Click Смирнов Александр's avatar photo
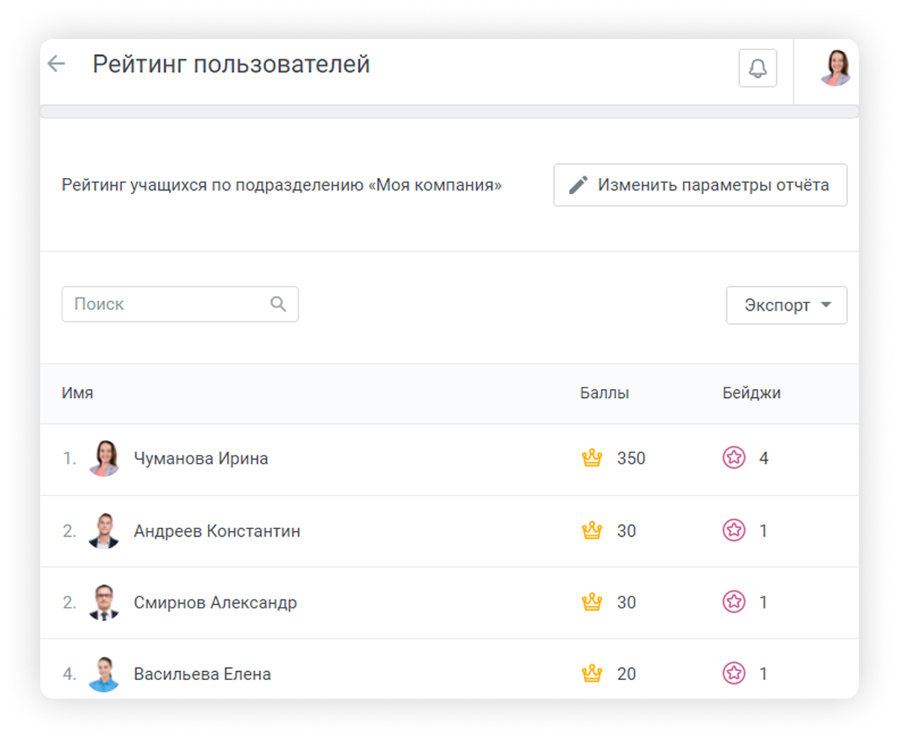899x738 pixels. [x=104, y=602]
